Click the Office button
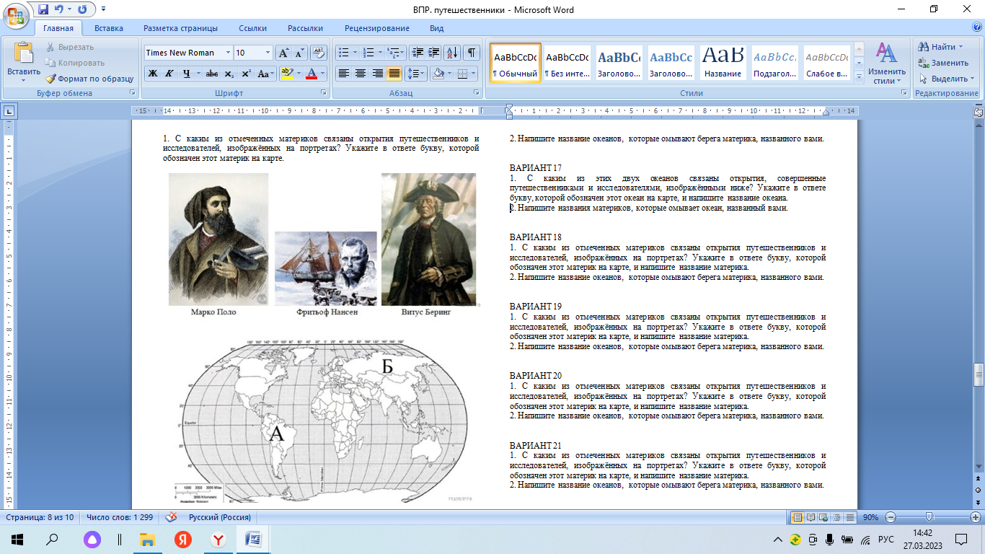The image size is (985, 554). [14, 14]
